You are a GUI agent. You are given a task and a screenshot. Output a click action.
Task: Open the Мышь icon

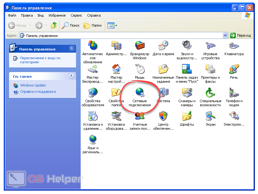[x=140, y=69]
